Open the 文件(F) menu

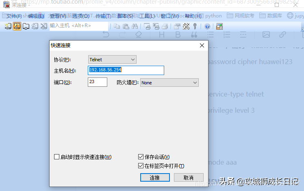coord(14,16)
